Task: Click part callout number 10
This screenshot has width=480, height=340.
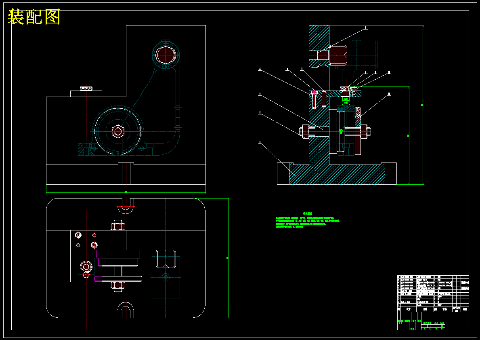Action: (x=389, y=73)
